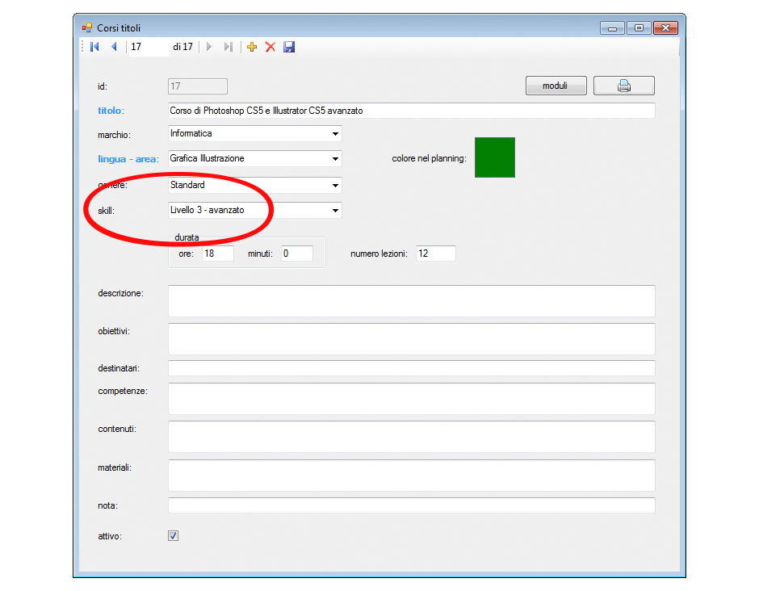
Task: Click the green planning color swatch
Action: point(495,157)
